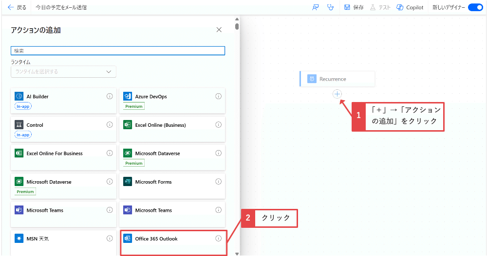Click the scroll-down arrow of the panel scrollbar

pos(237,254)
